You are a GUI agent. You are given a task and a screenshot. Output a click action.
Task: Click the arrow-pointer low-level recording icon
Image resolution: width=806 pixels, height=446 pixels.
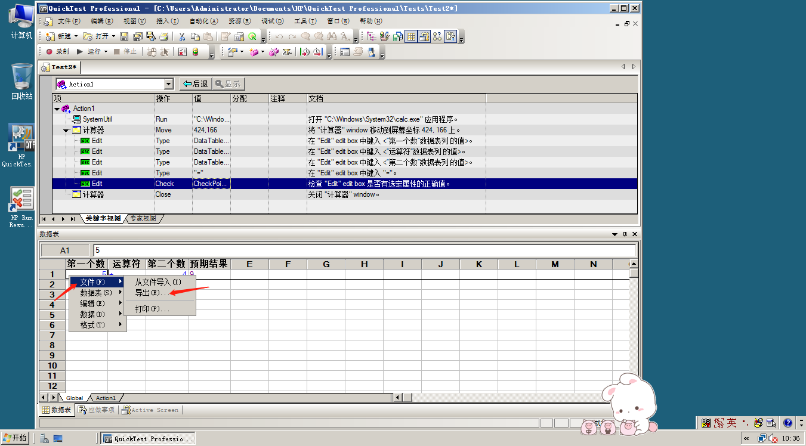pos(164,52)
